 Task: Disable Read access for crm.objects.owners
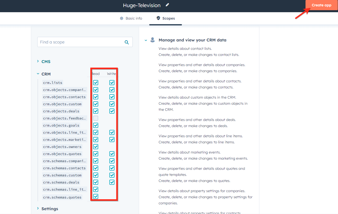click(96, 146)
